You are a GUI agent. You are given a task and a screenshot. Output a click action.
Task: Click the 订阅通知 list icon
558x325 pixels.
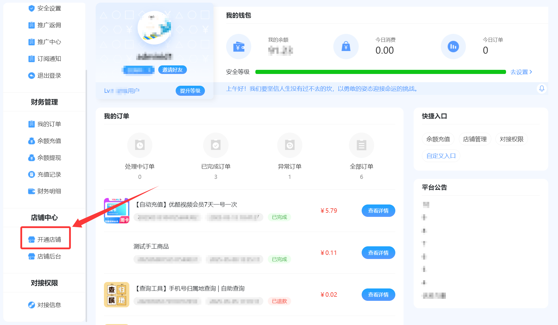(x=32, y=59)
